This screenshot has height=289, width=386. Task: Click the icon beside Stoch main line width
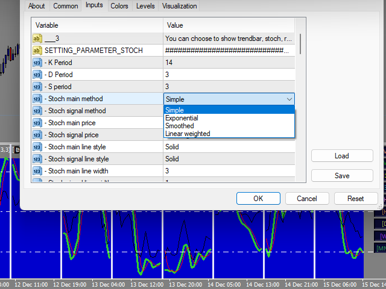click(x=37, y=171)
